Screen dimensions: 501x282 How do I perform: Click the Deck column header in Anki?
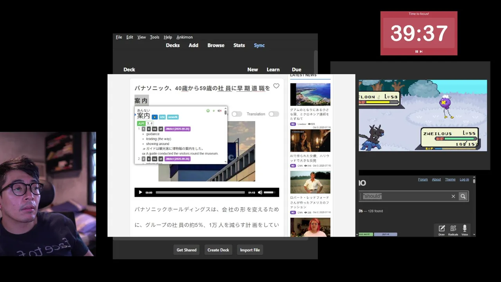[x=129, y=70]
